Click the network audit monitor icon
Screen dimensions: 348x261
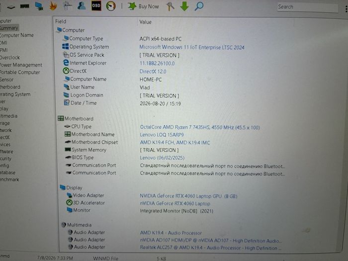[39, 6]
